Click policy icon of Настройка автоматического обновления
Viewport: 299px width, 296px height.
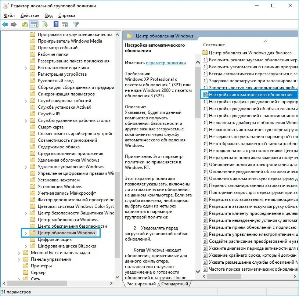point(205,95)
